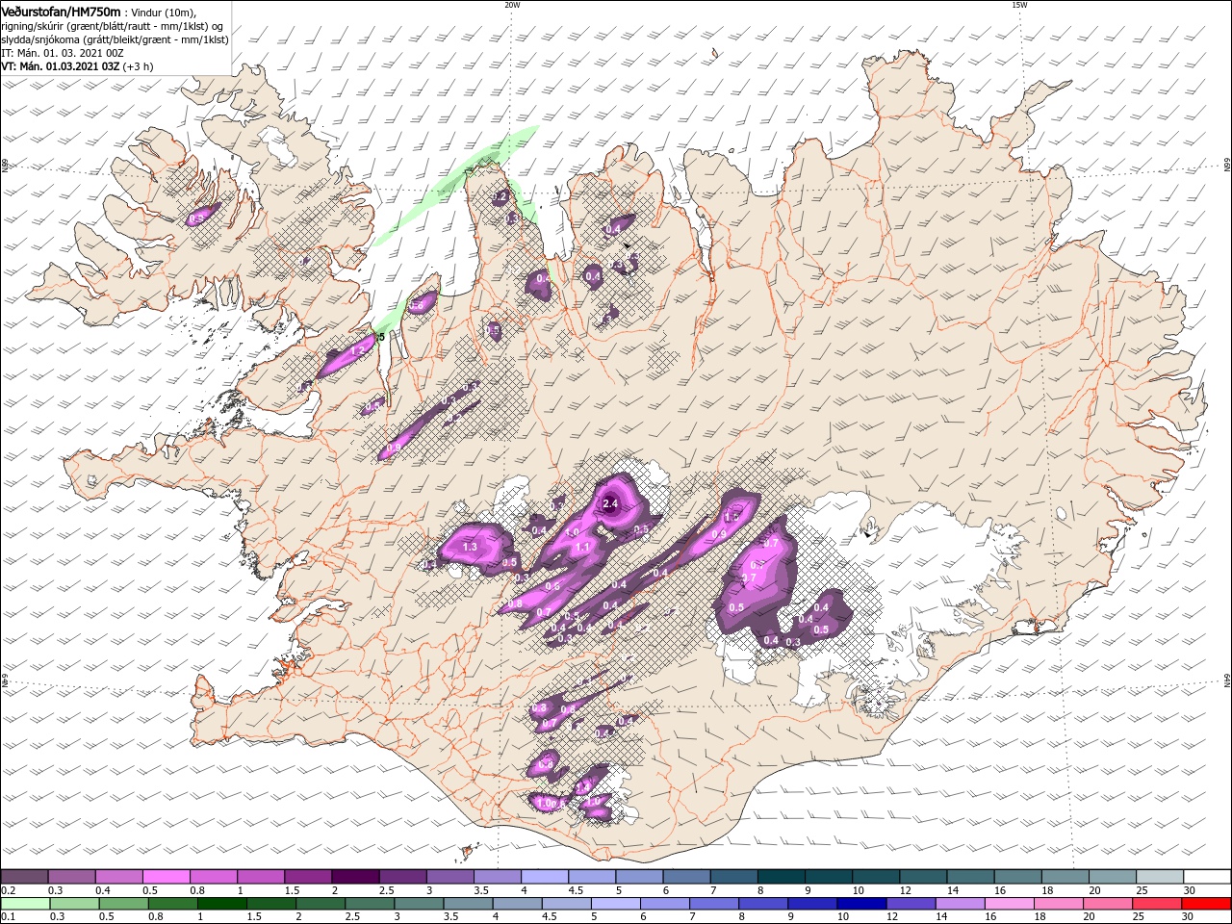This screenshot has width=1232, height=924.
Task: Select the 'IT: Mán. 01. 03. 2021 00Z' line
Action: [63, 53]
